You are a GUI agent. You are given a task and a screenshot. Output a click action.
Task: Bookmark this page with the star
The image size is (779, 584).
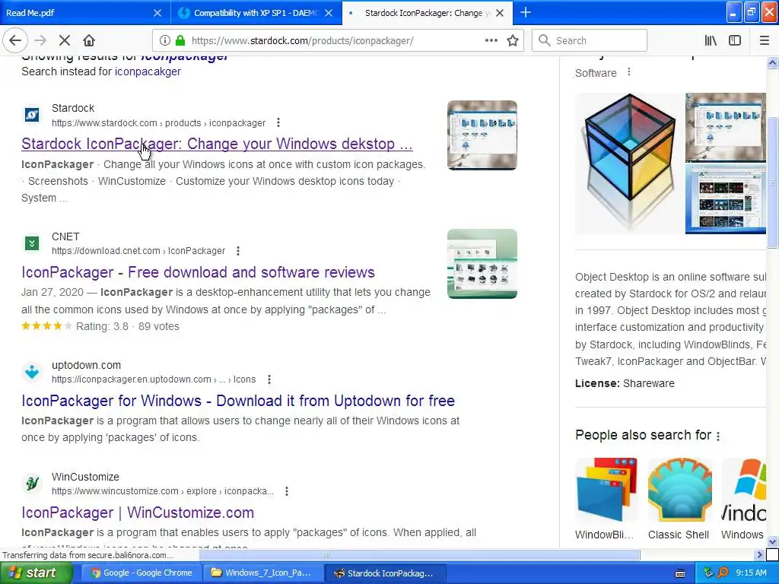tap(513, 40)
